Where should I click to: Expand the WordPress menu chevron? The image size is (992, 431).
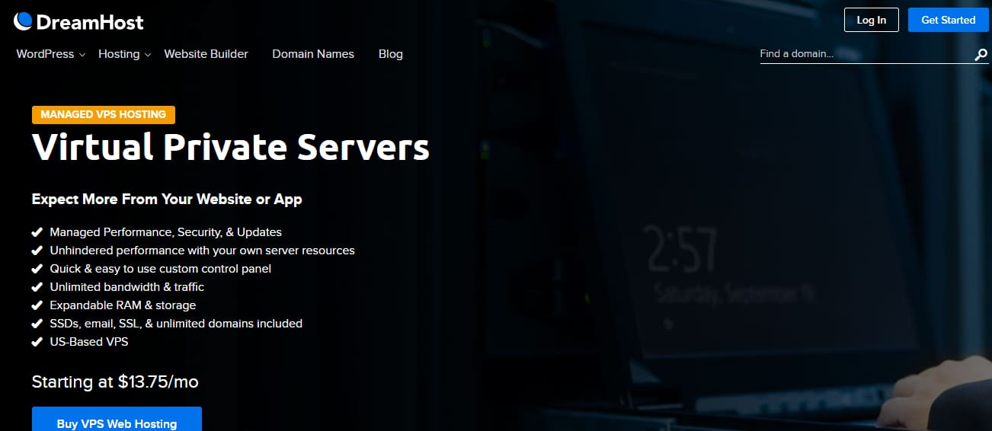[x=82, y=55]
